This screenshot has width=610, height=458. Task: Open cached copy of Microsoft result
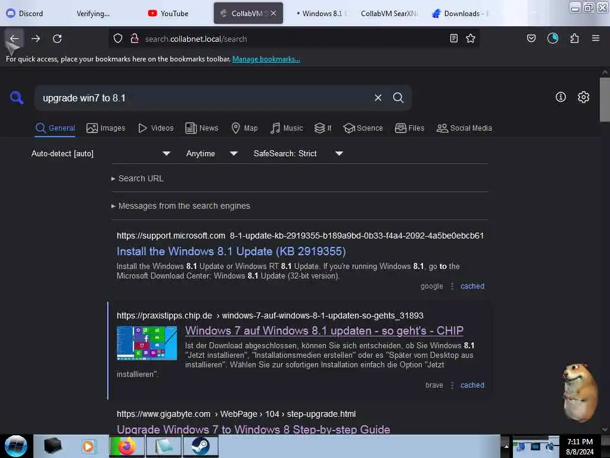(472, 286)
